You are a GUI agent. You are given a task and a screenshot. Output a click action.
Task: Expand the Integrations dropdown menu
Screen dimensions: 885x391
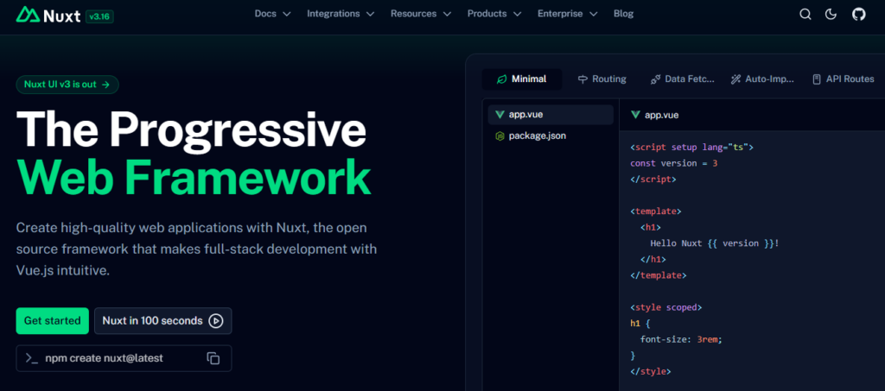(x=340, y=14)
